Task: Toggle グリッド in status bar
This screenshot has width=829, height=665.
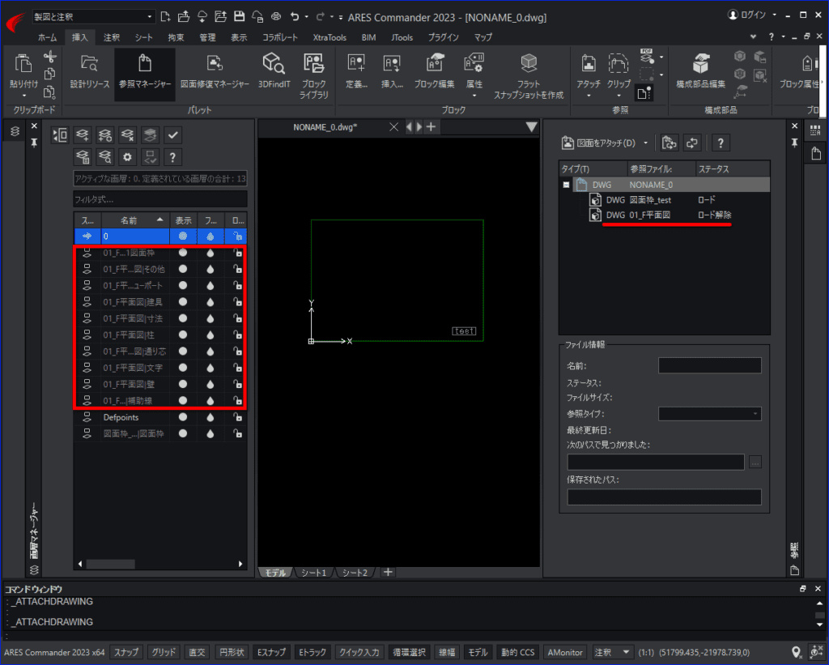Action: [x=164, y=652]
